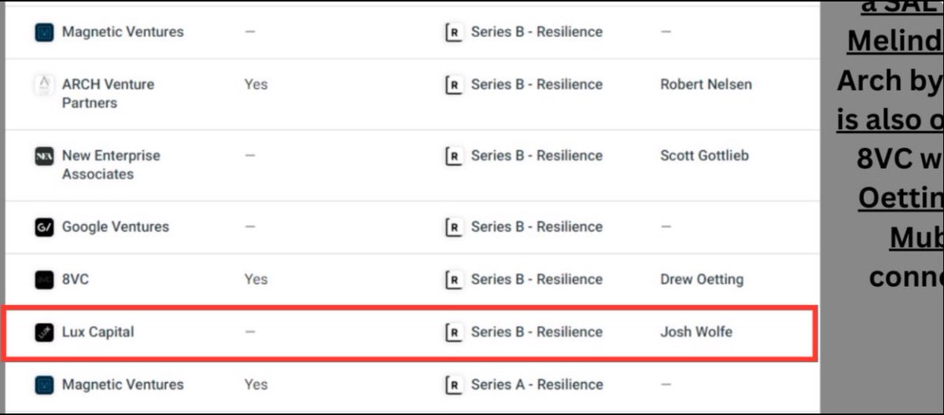Open the Google Ventures investor name link
944x415 pixels.
click(115, 226)
